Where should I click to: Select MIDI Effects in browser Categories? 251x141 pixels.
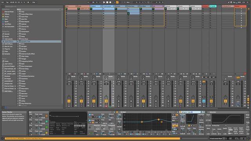pyautogui.click(x=9, y=44)
